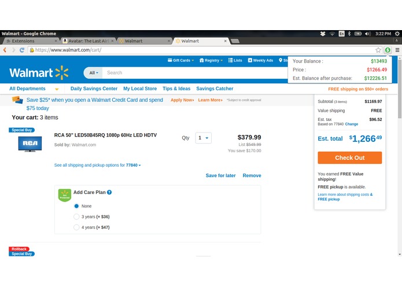
Task: Click the battery indicator in the panel
Action: (x=358, y=34)
